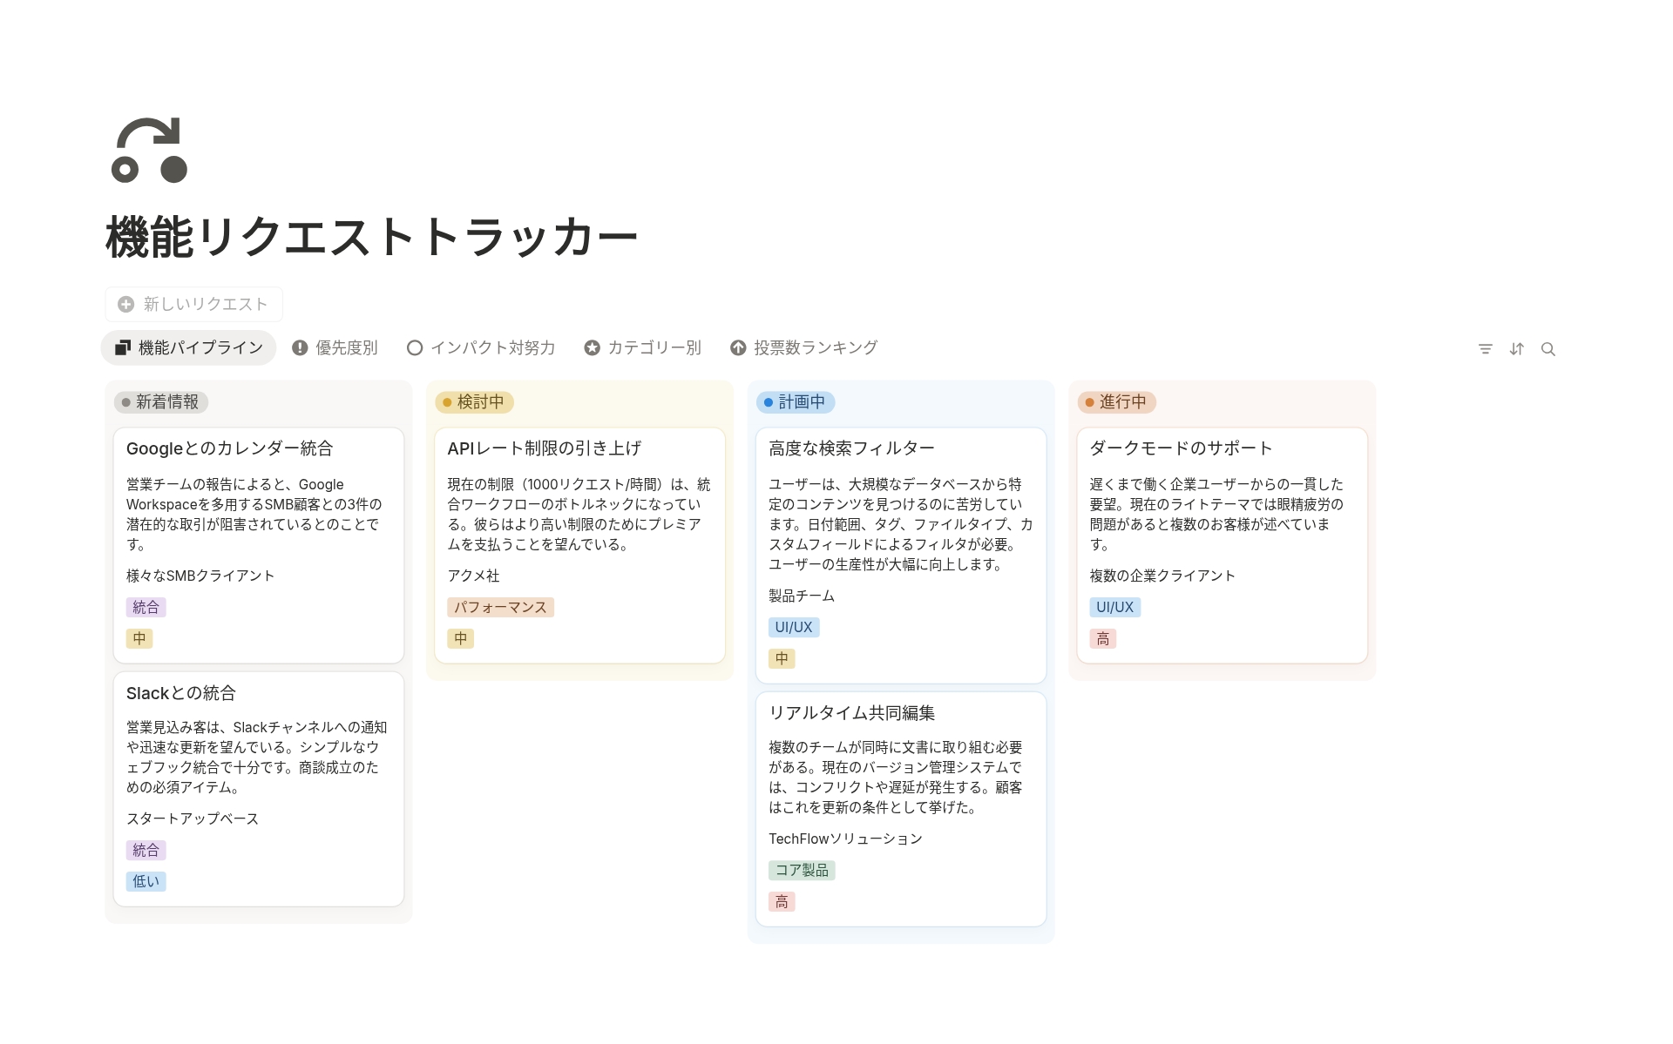
Task: Click 中 priority tag on 高度な検索フィルター card
Action: pyautogui.click(x=782, y=658)
